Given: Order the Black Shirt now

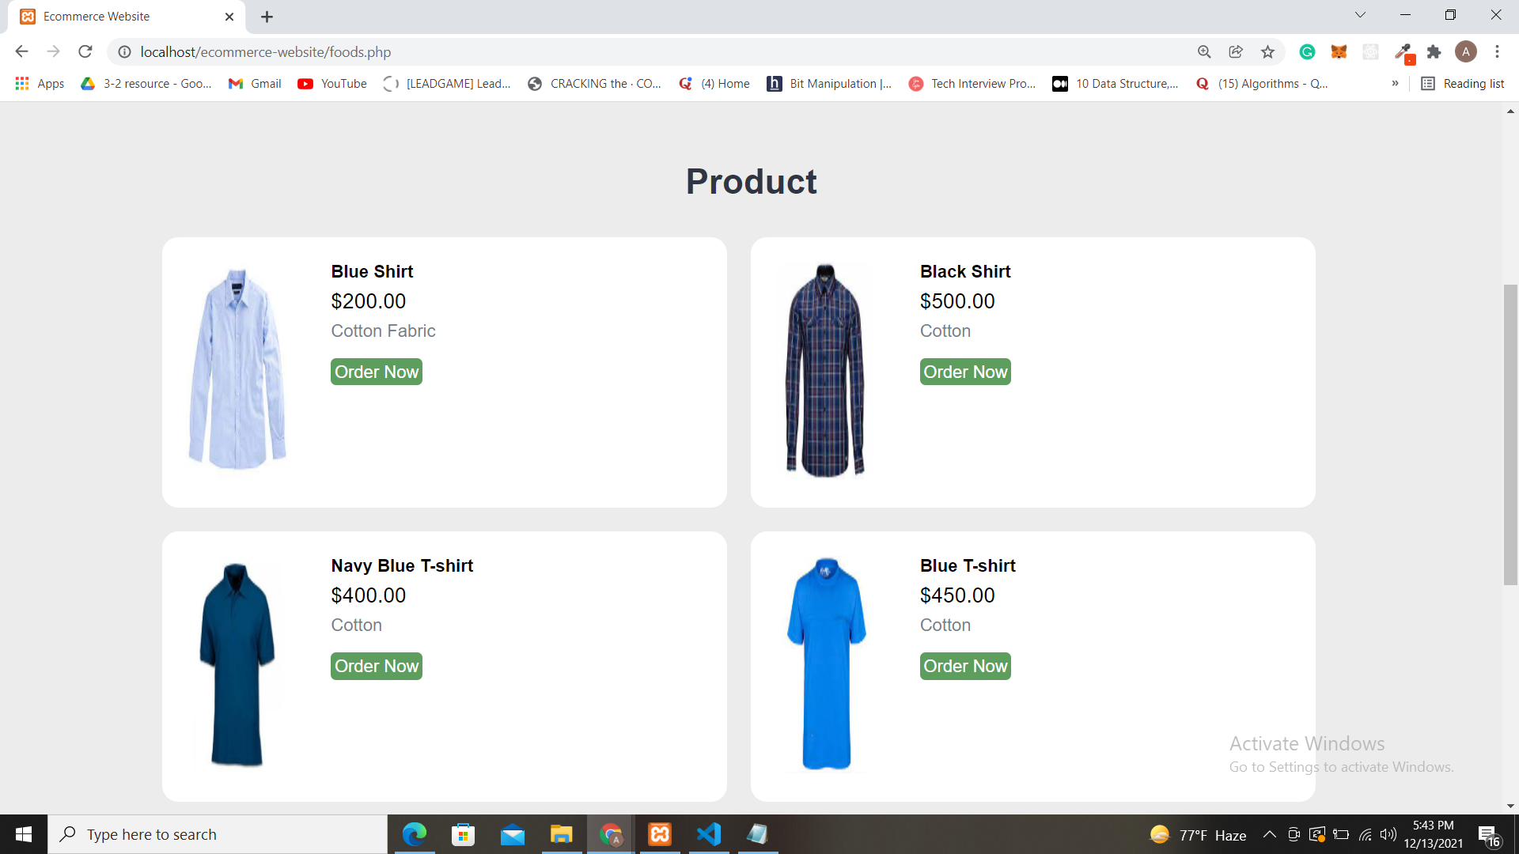Looking at the screenshot, I should point(965,372).
